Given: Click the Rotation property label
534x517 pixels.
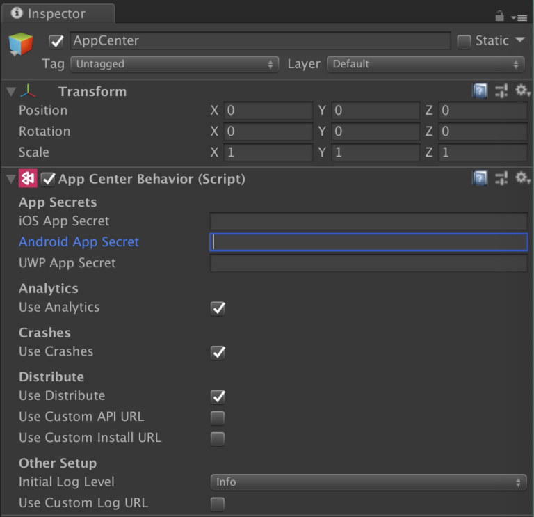Looking at the screenshot, I should (x=44, y=132).
